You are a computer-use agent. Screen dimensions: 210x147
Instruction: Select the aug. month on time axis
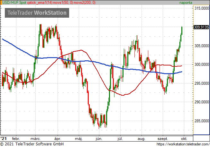(x=142, y=139)
